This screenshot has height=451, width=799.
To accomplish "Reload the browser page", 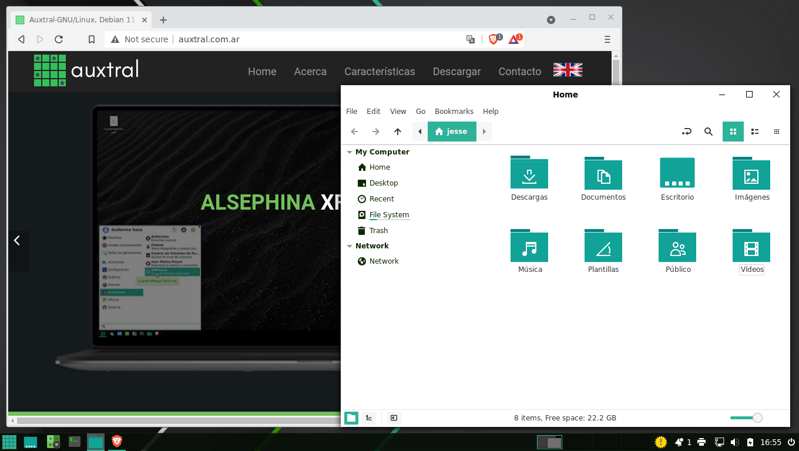I will (59, 39).
